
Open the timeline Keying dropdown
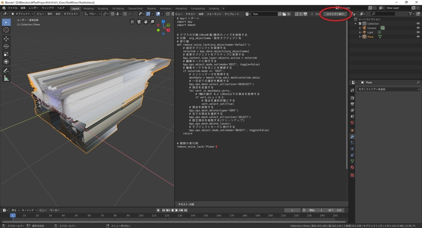pyautogui.click(x=29, y=210)
